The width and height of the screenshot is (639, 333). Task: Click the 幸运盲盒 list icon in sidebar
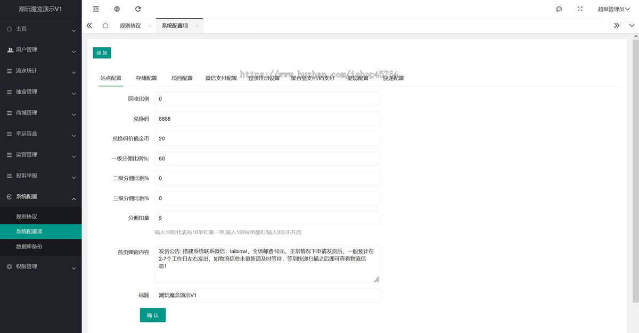click(10, 134)
